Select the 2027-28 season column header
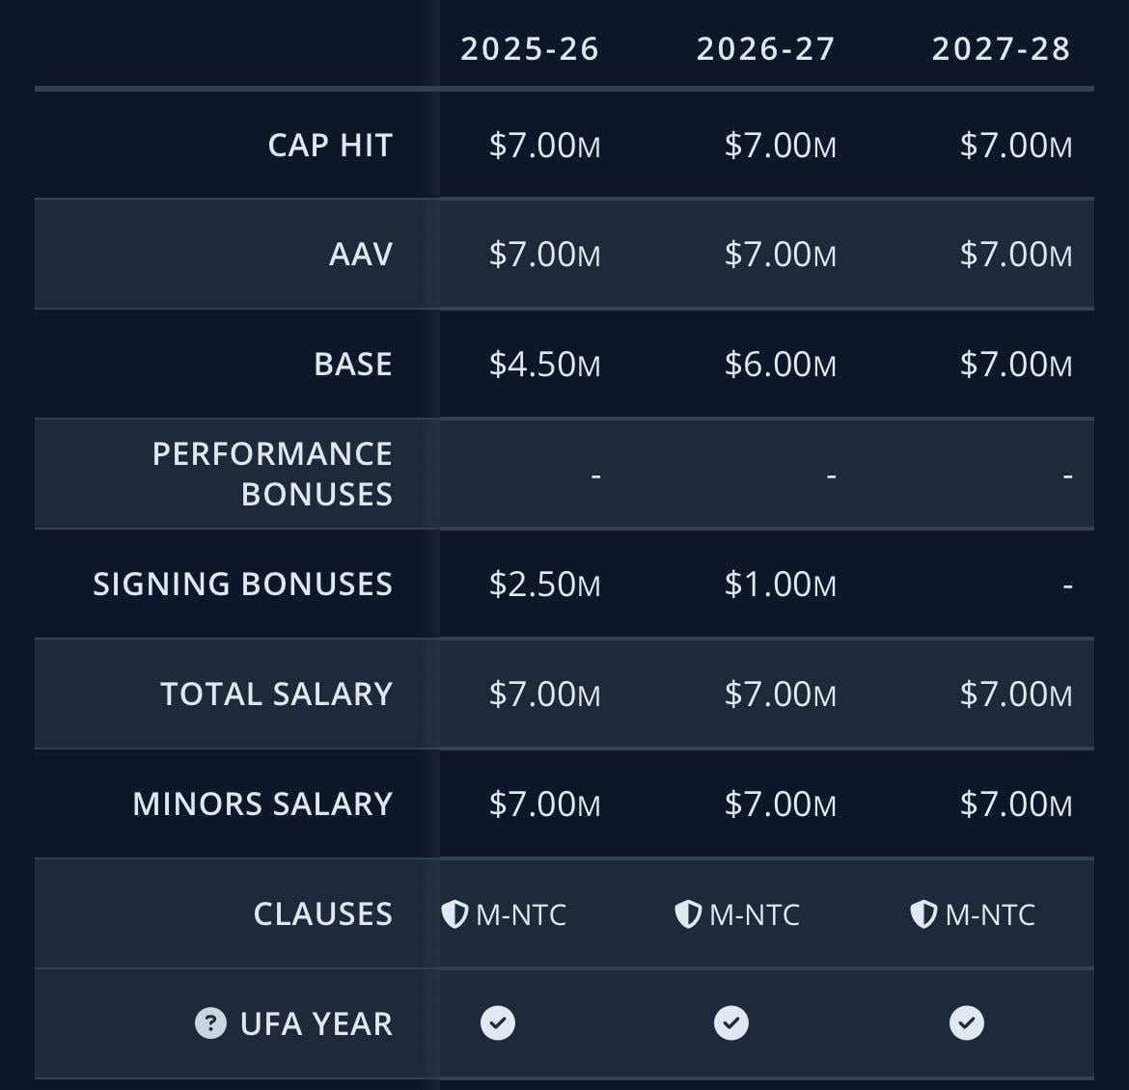 pos(1002,49)
